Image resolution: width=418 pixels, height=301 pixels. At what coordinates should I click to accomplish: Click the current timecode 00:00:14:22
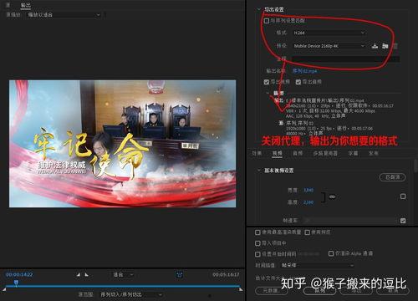[19, 275]
